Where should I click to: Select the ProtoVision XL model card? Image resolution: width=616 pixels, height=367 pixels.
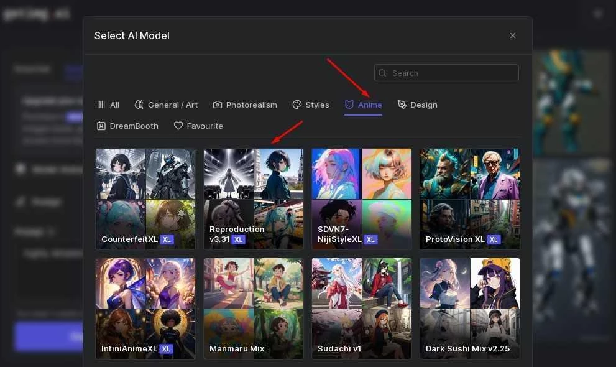pyautogui.click(x=470, y=199)
